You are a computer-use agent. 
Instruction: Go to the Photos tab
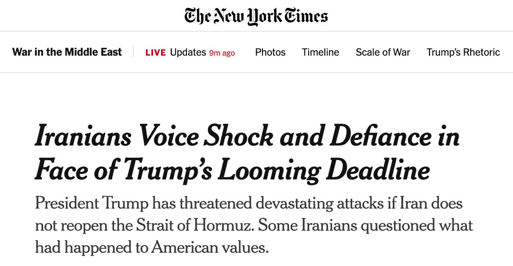270,52
